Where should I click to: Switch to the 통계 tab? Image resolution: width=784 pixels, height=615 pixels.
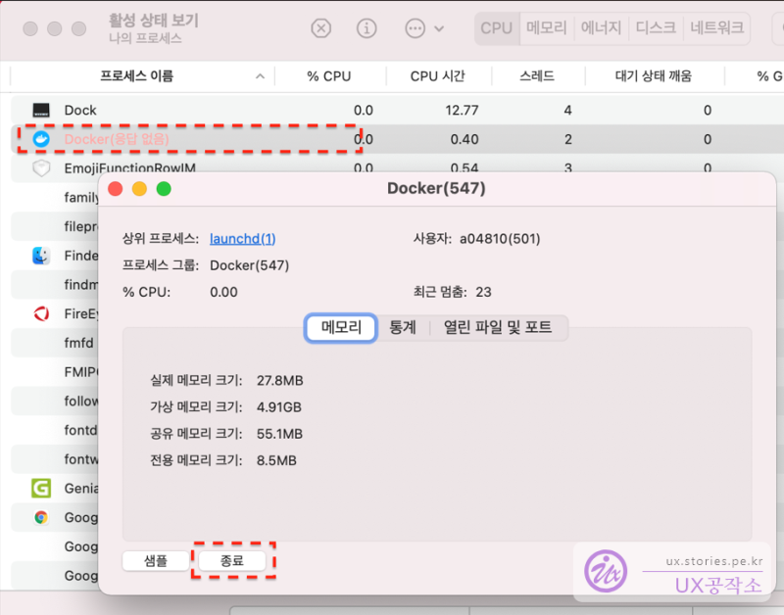click(x=403, y=328)
